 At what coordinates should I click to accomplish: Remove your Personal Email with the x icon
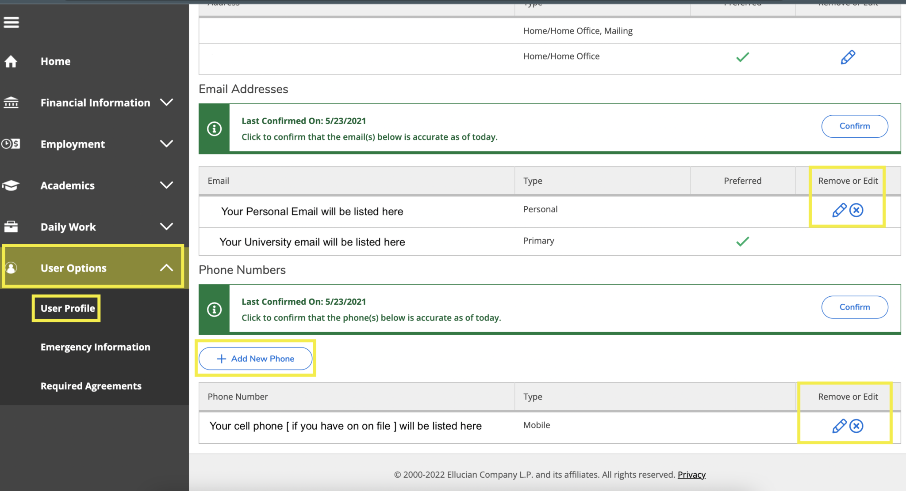856,211
